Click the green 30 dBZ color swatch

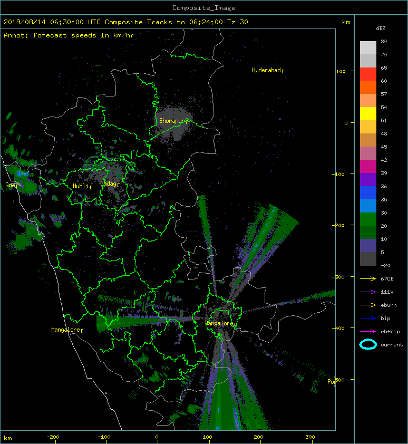tap(368, 219)
